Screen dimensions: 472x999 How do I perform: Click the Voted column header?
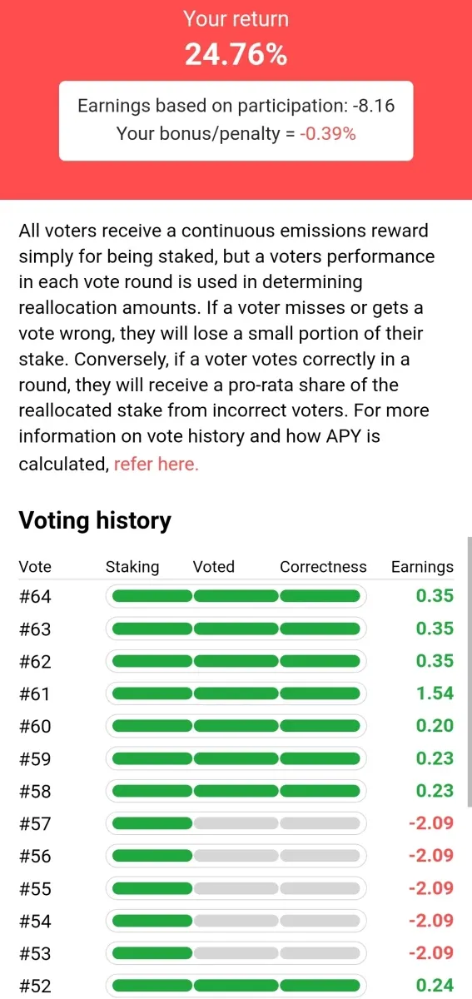pyautogui.click(x=214, y=567)
